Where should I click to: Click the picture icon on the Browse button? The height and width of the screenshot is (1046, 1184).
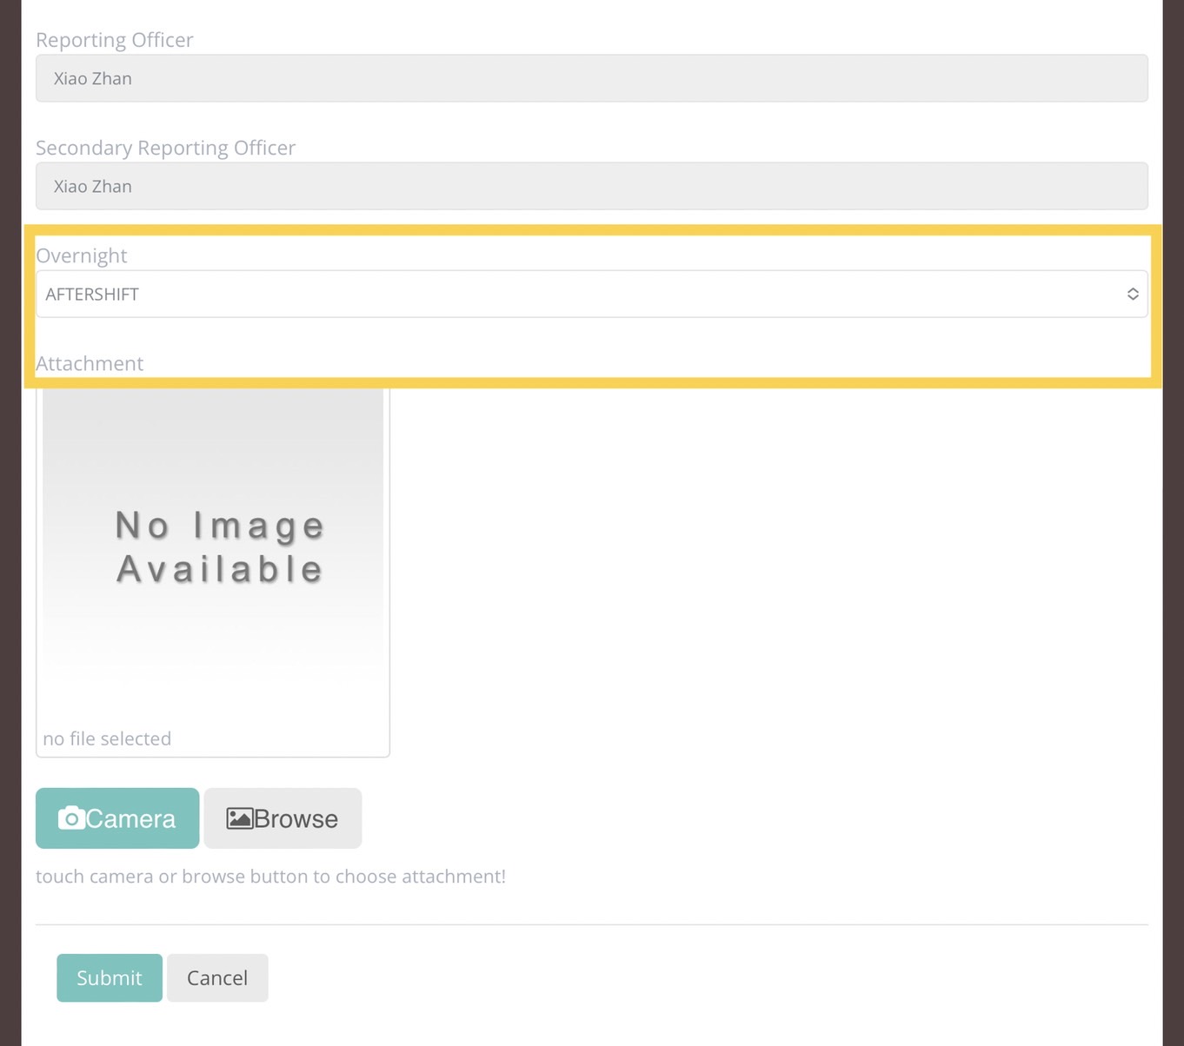coord(239,818)
